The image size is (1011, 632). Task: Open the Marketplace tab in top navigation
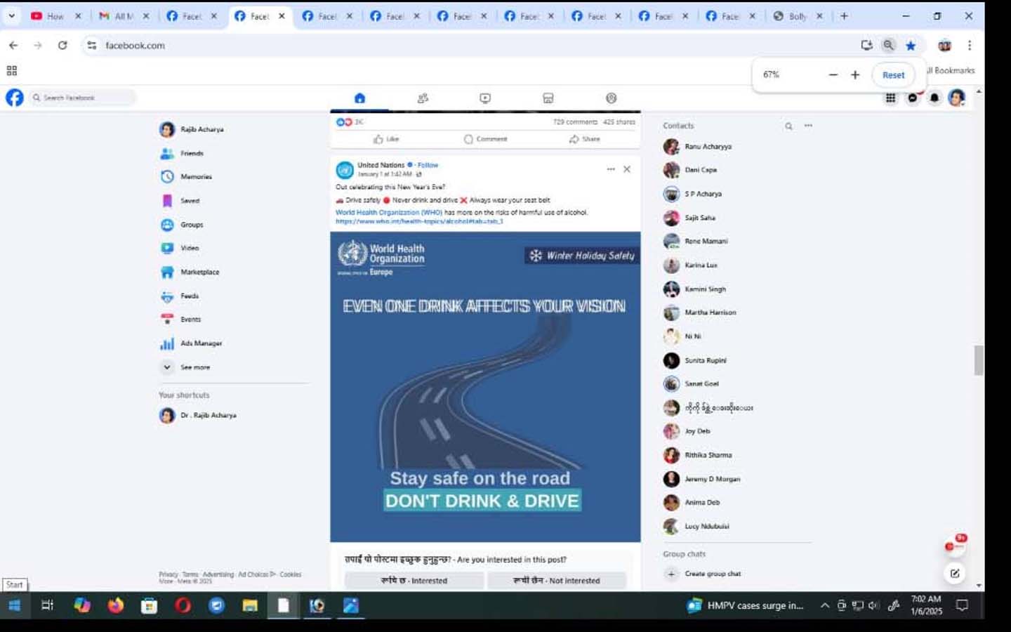548,98
